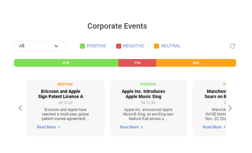
Task: Click the green POSITIVE legend square
Action: [82, 46]
